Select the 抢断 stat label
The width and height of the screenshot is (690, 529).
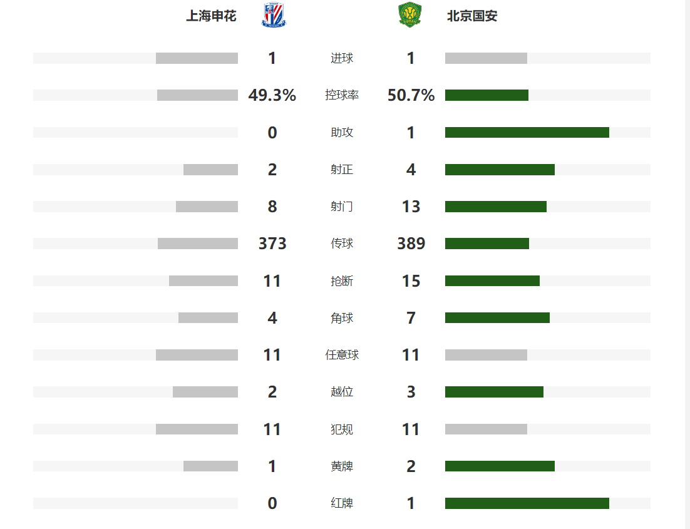342,281
